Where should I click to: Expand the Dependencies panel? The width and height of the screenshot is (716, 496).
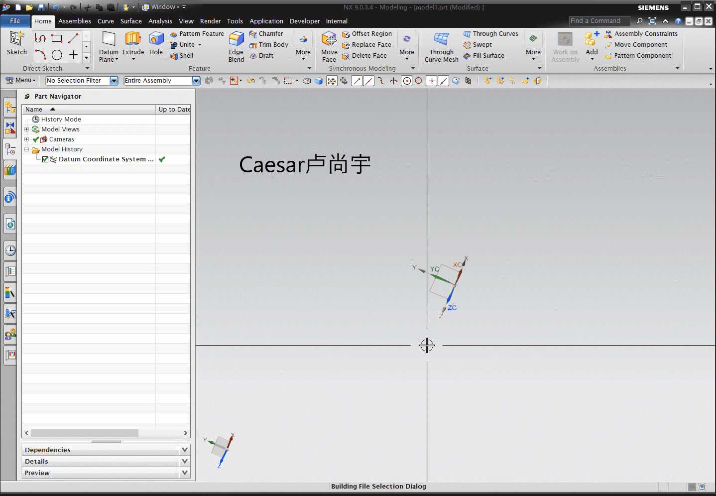pos(185,450)
